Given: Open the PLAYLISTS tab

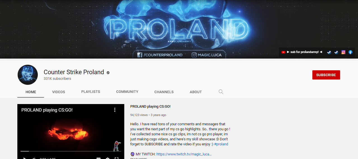Looking at the screenshot, I should (91, 91).
